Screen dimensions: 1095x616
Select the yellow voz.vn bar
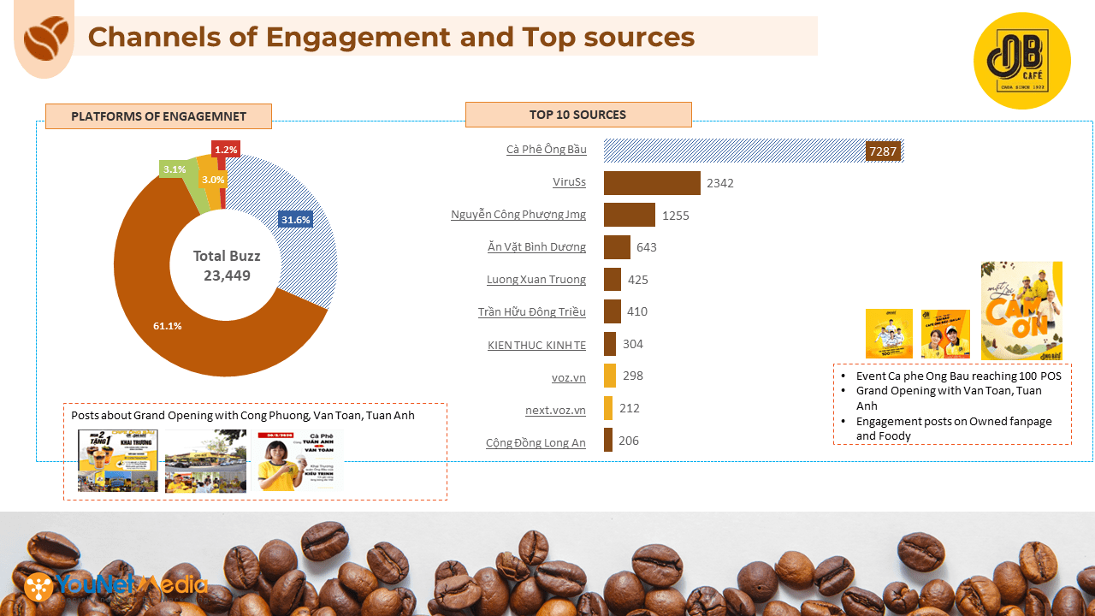tap(610, 376)
